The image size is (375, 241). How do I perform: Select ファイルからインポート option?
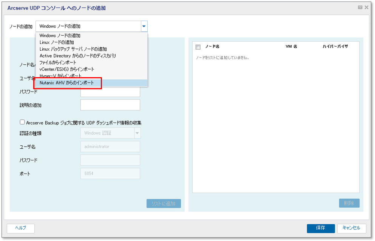click(92, 62)
